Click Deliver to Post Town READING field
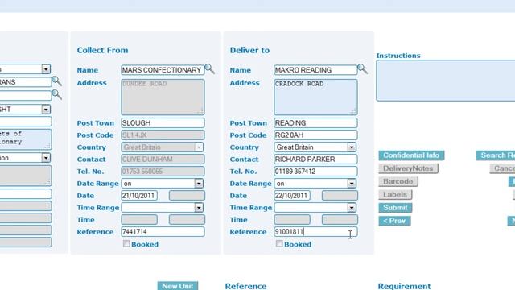The height and width of the screenshot is (290, 515). (x=315, y=123)
